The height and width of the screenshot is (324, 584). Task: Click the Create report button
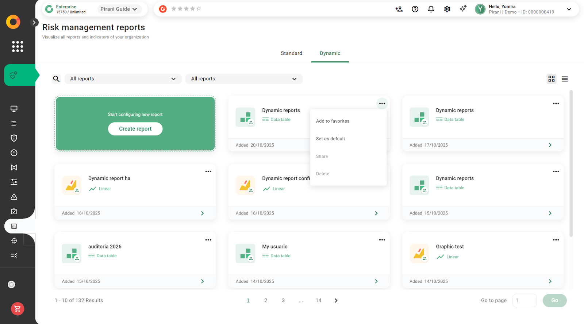(135, 129)
